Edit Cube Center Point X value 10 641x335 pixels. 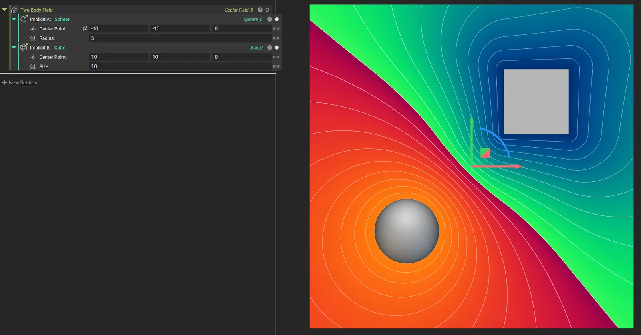118,57
